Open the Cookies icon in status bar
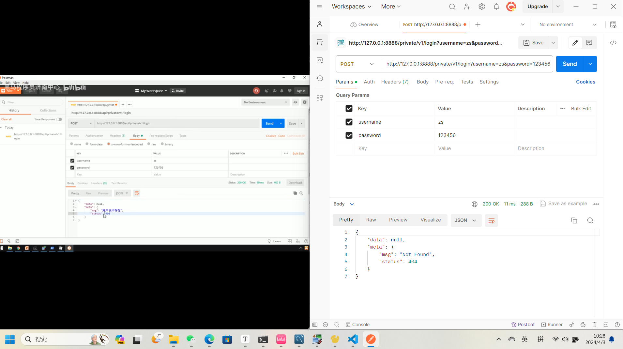 pos(583,325)
